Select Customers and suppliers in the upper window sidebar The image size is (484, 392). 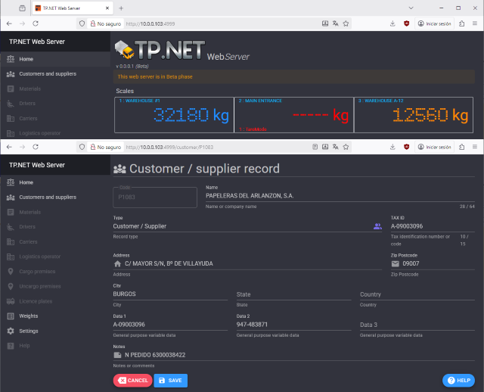tap(47, 74)
